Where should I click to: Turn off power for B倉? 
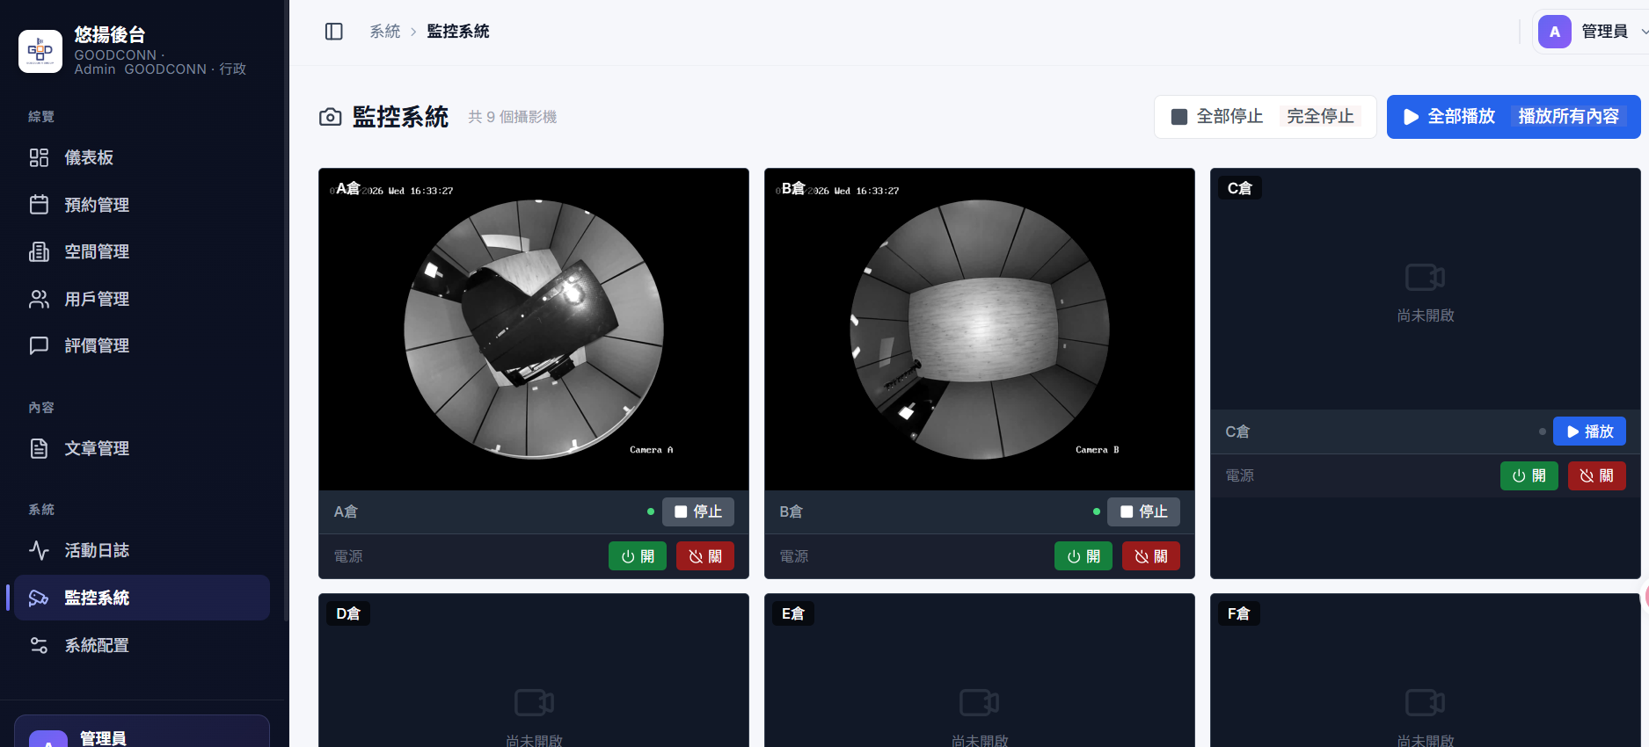click(x=1151, y=556)
